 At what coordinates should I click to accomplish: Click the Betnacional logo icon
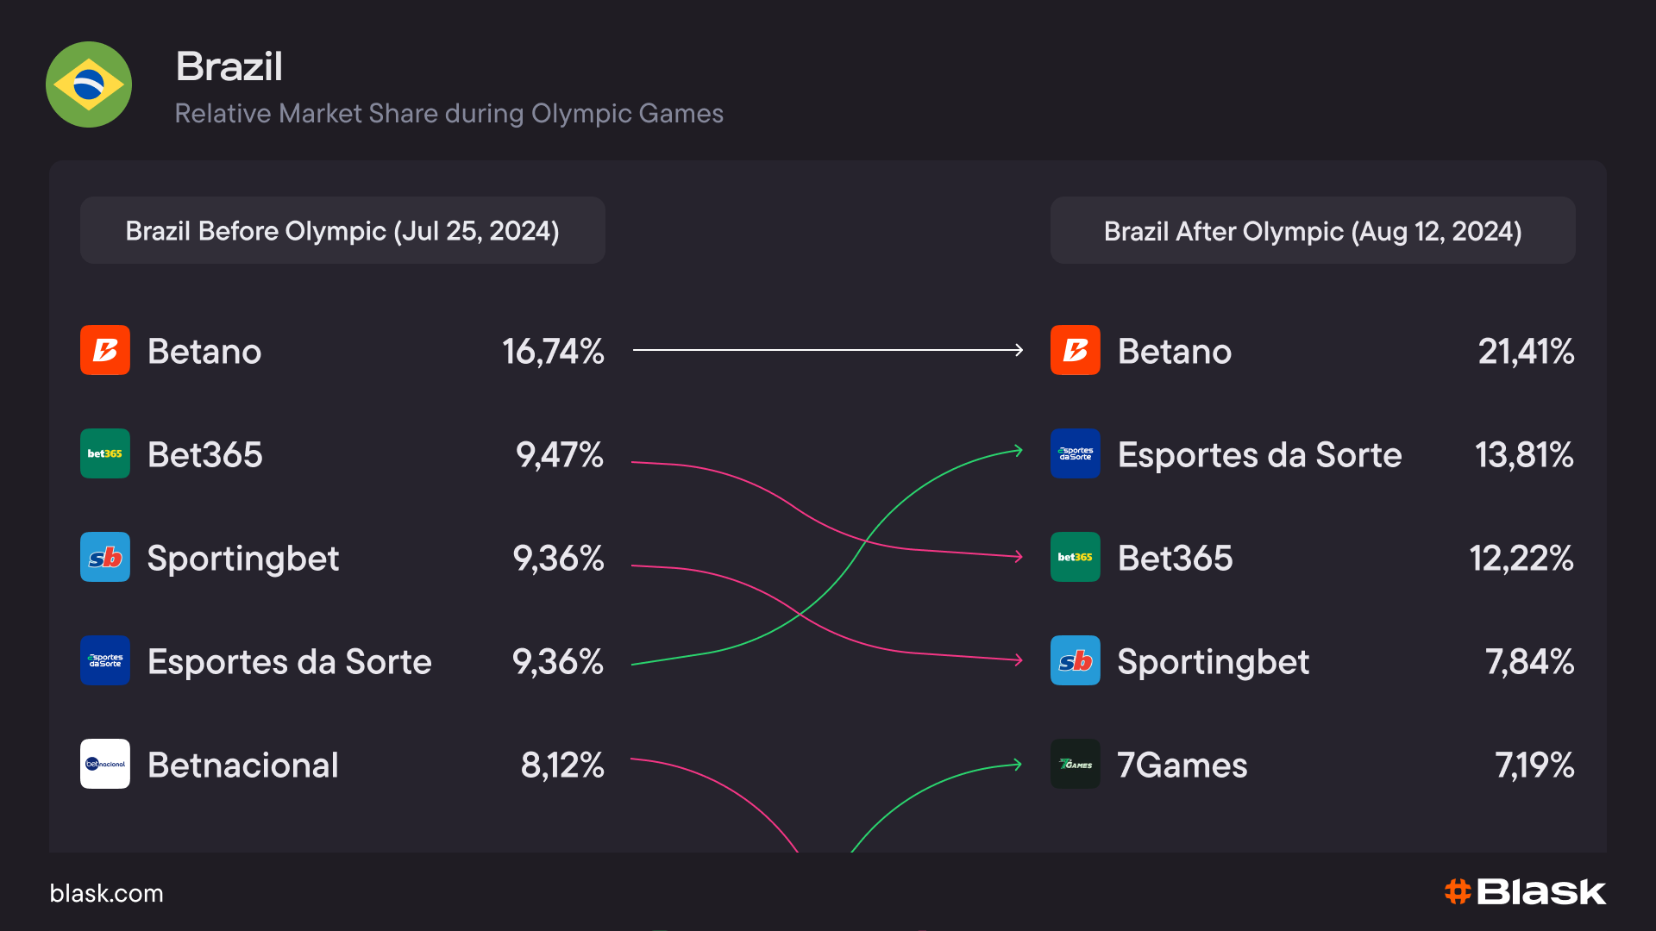click(105, 764)
